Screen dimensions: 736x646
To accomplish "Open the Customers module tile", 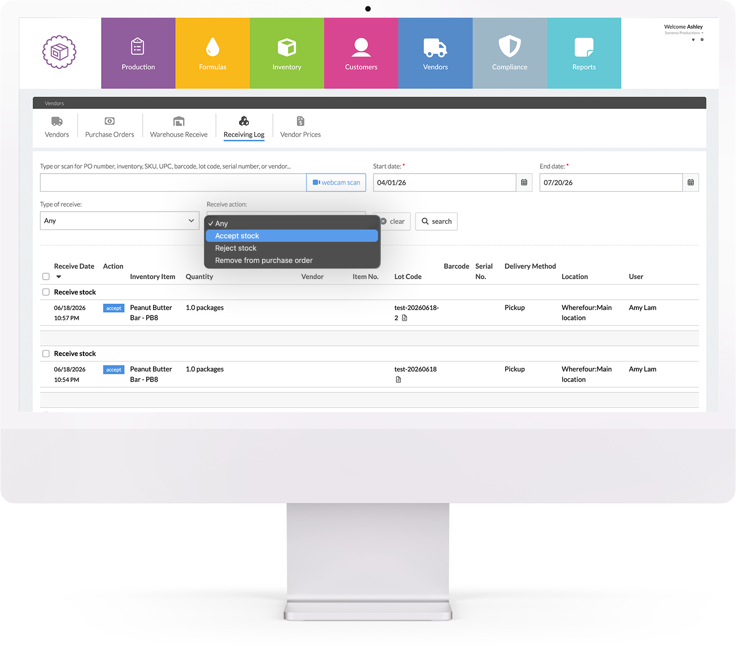I will point(361,53).
